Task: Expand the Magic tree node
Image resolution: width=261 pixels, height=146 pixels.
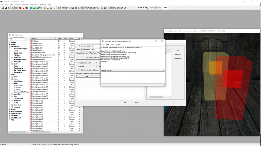Action: pyautogui.click(x=9, y=109)
